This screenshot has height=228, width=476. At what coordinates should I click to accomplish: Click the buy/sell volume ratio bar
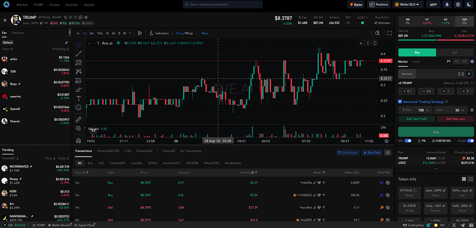point(436,40)
